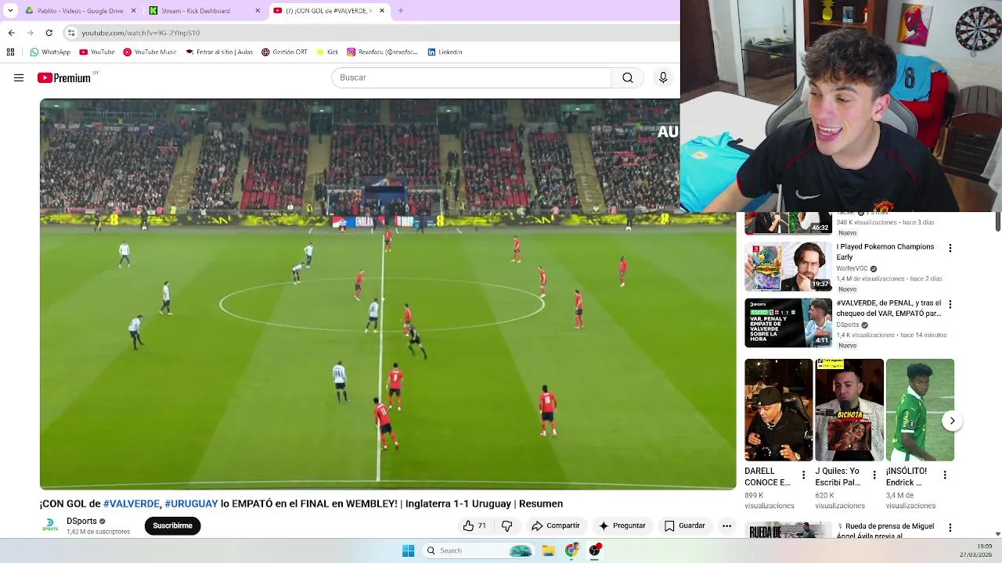This screenshot has width=1002, height=563.
Task: Reload the page with the refresh icon
Action: (49, 33)
